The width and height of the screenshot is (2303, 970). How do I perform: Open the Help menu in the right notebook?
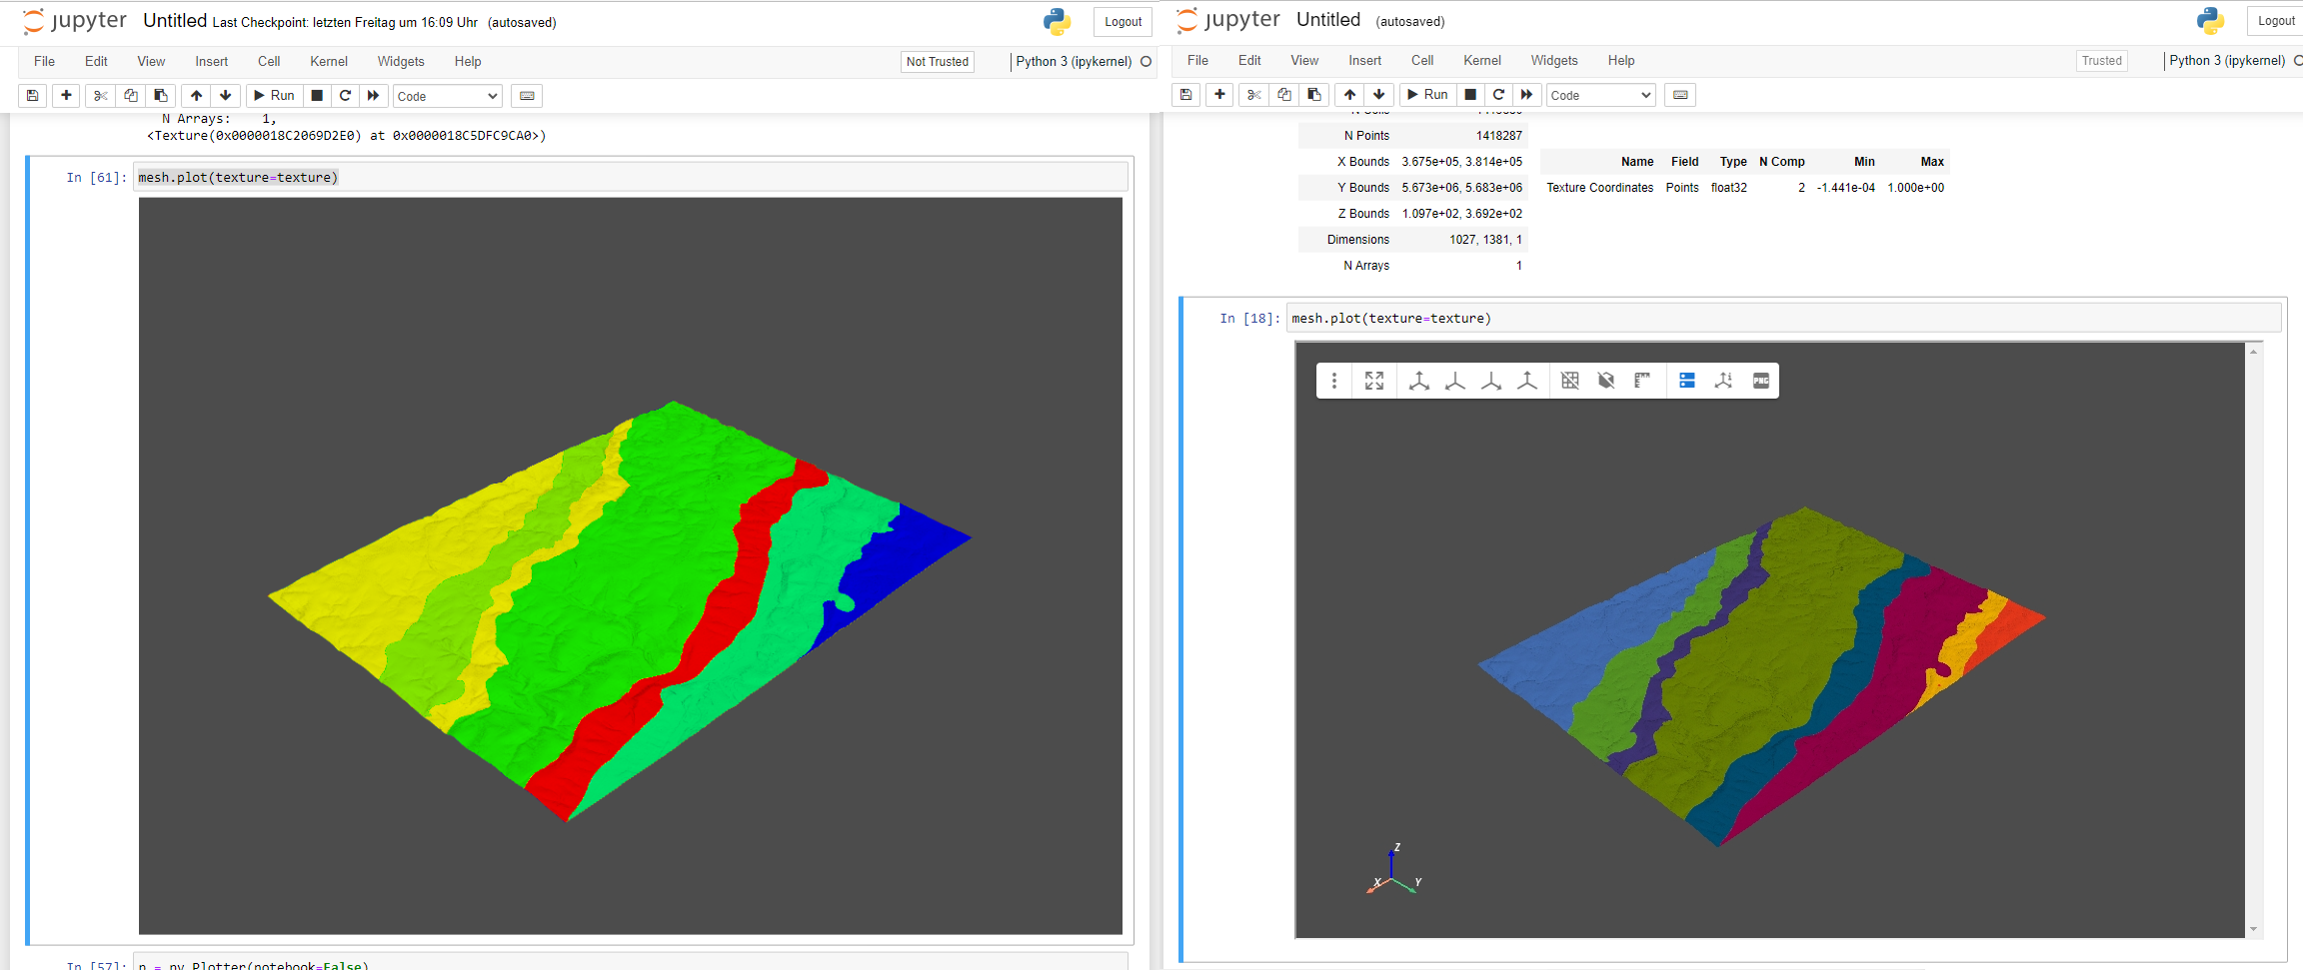point(1621,61)
